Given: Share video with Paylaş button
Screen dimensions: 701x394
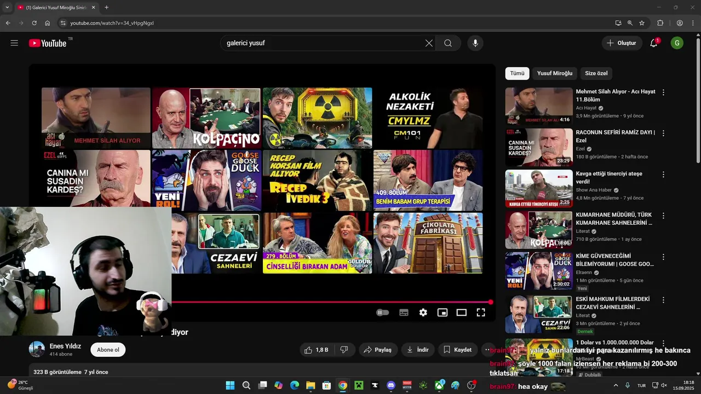Looking at the screenshot, I should click(378, 350).
